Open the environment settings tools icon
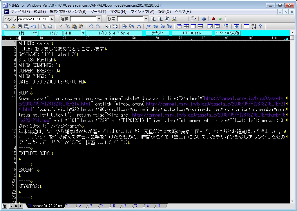Viewport: 297px width, 211px height. coord(253,26)
